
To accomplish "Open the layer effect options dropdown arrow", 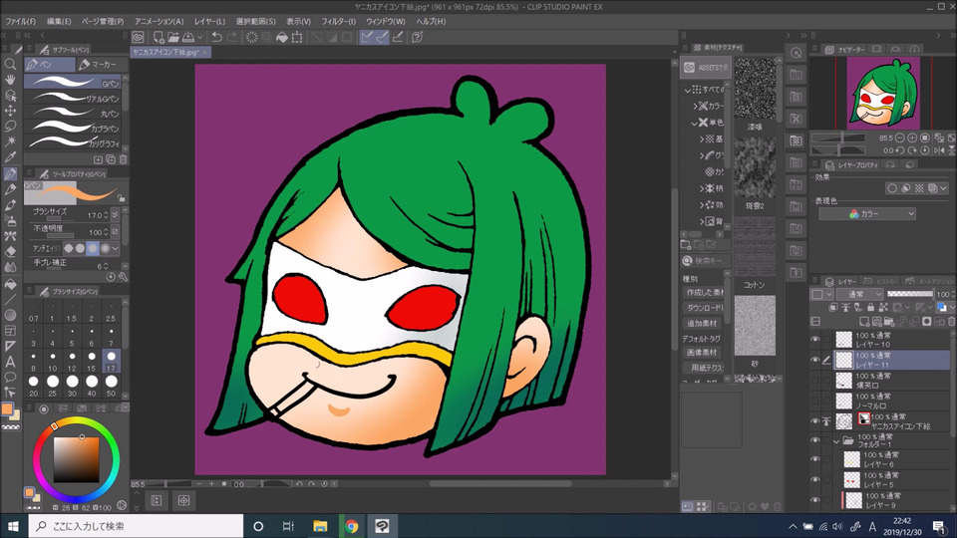I will [x=944, y=188].
